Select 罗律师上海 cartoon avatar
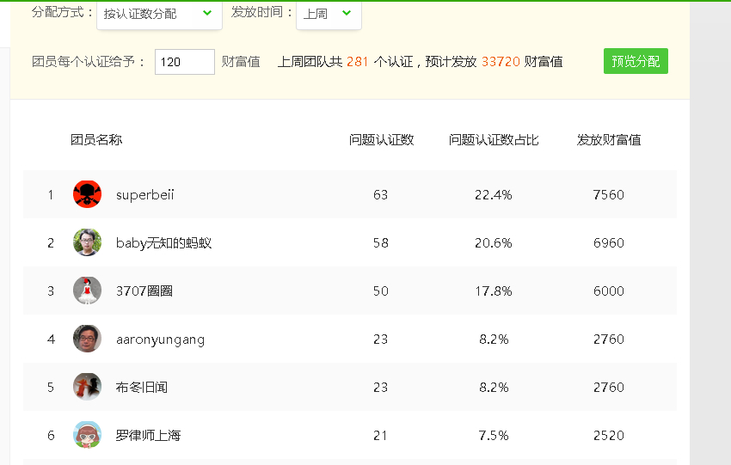Viewport: 731px width, 465px height. point(87,435)
